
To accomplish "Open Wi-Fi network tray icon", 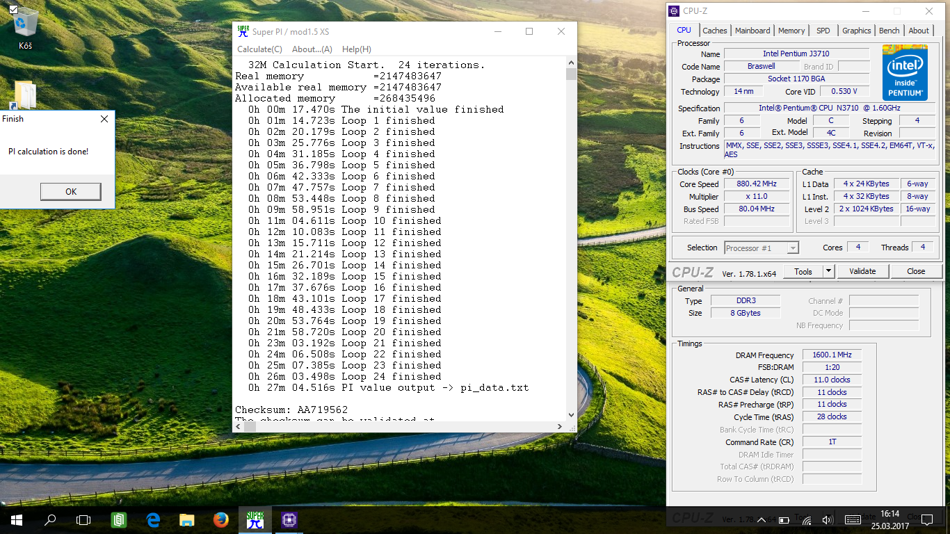I will pos(807,519).
